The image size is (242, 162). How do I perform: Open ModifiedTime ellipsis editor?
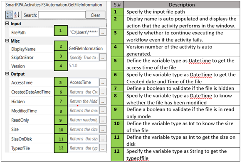103,111
